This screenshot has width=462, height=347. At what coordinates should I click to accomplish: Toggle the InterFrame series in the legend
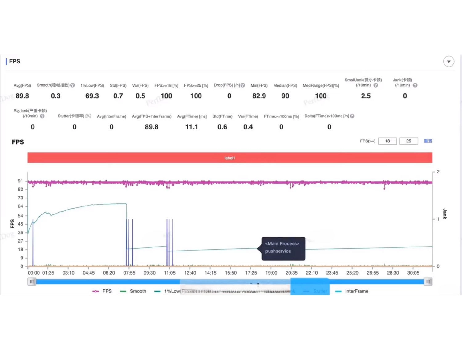(x=351, y=291)
